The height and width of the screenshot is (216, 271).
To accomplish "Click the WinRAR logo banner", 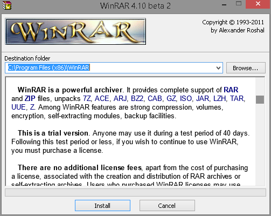I will click(x=75, y=31).
